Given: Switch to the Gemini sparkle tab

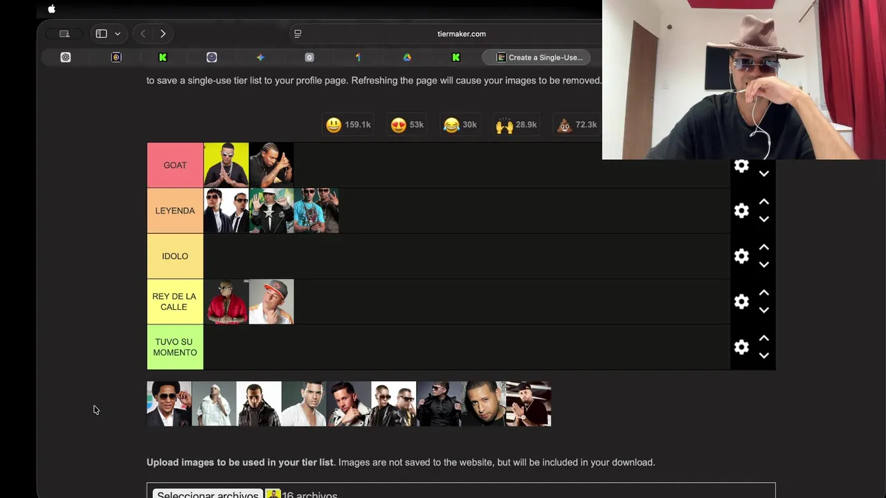Looking at the screenshot, I should (x=260, y=57).
